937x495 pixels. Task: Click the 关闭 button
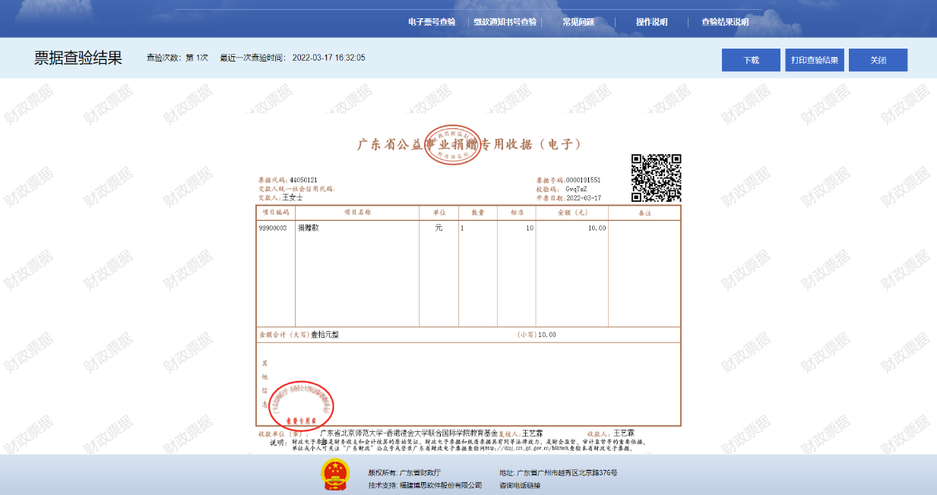pos(878,60)
